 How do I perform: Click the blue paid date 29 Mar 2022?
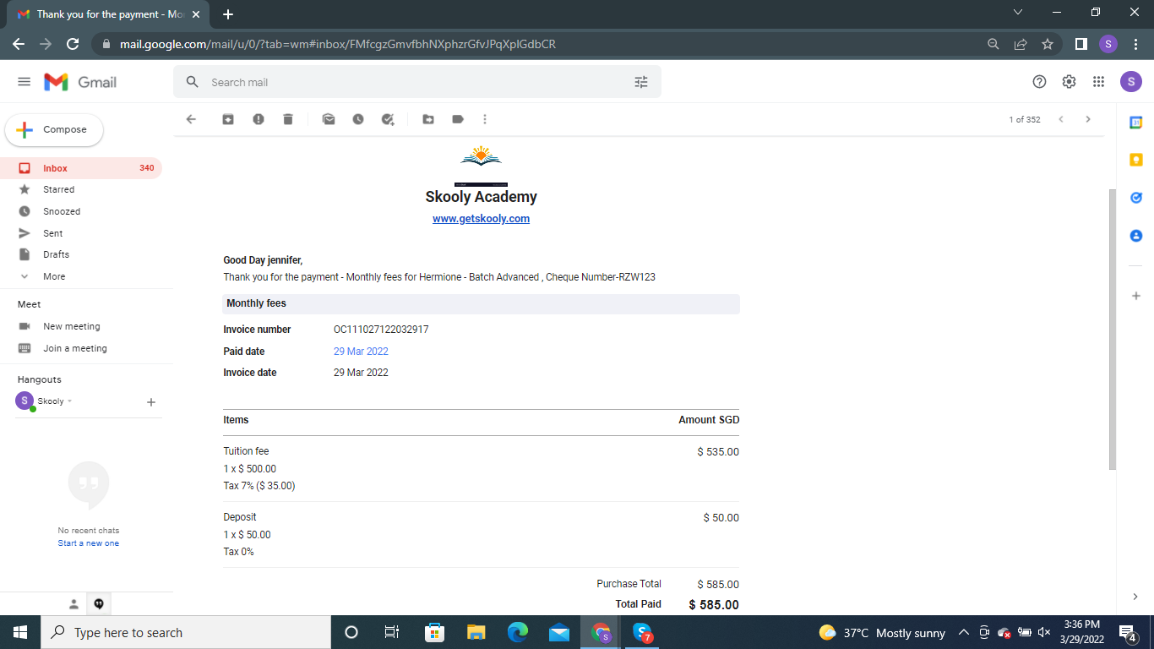(x=361, y=352)
